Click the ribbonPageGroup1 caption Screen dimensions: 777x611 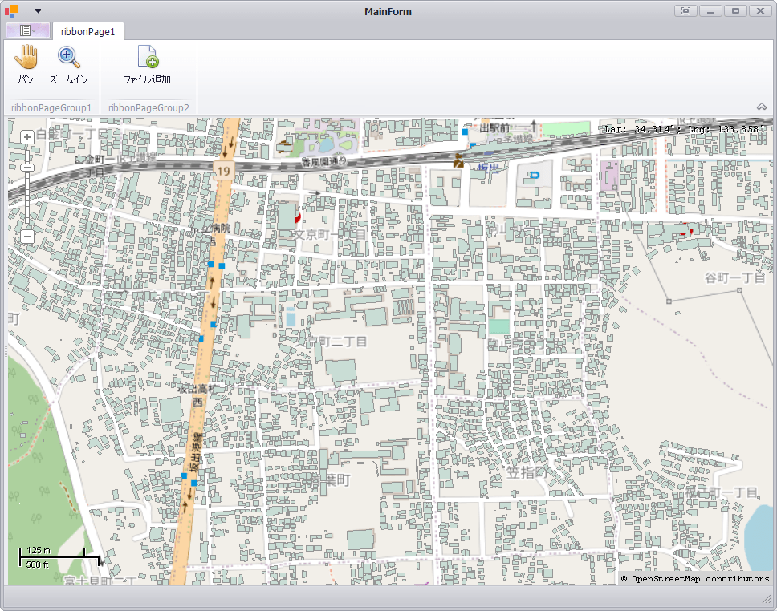tap(50, 107)
